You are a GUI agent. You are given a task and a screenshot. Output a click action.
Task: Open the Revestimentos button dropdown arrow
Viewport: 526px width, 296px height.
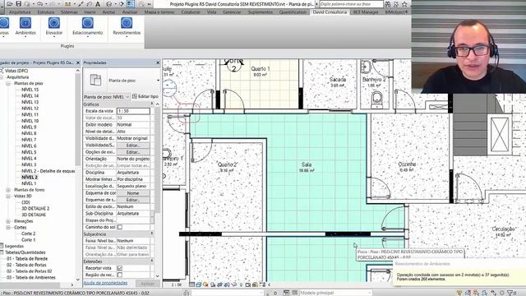(x=127, y=36)
